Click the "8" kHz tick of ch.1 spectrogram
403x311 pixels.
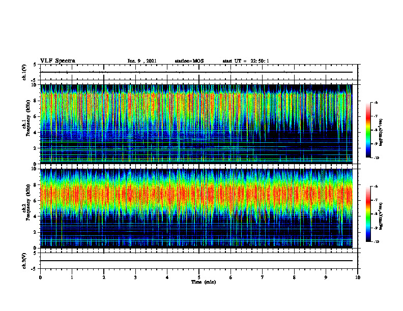click(36, 101)
